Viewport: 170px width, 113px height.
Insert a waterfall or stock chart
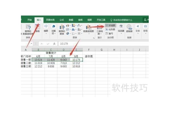pos(80,25)
